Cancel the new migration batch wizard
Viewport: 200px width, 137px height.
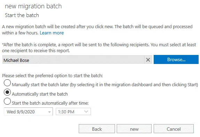pyautogui.click(x=174, y=129)
